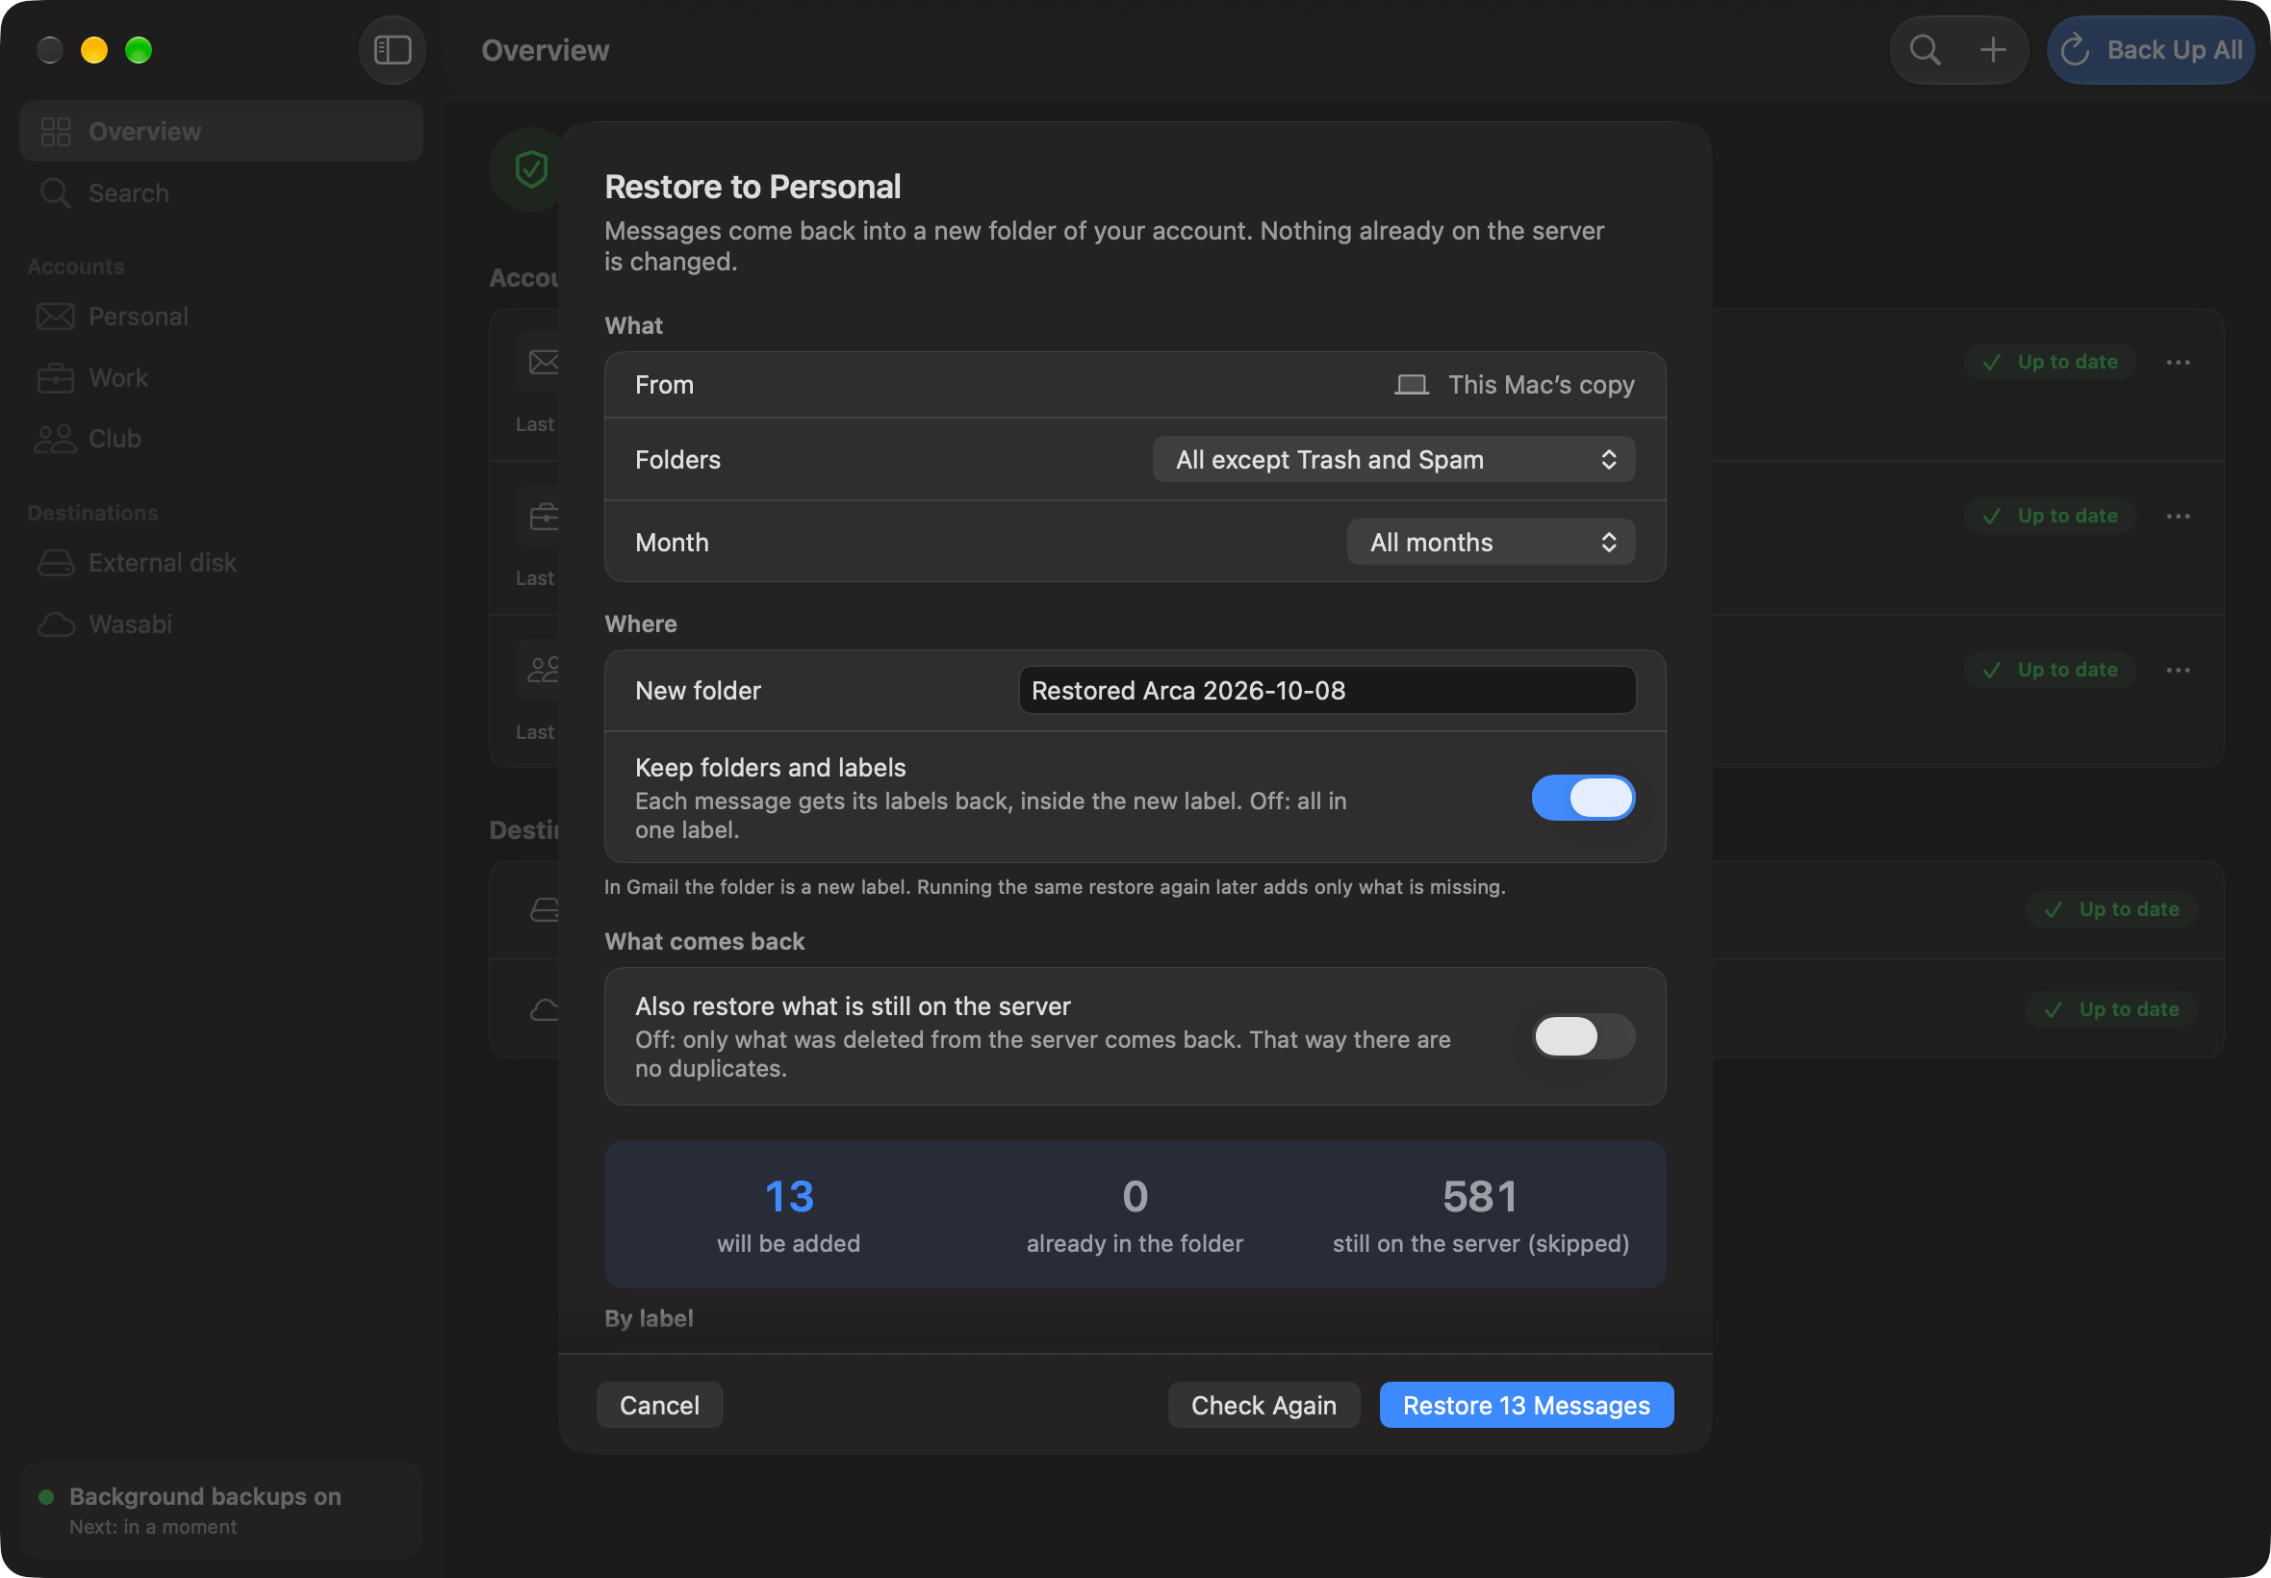Click the Cancel button
Image resolution: width=2271 pixels, height=1578 pixels.
[659, 1405]
